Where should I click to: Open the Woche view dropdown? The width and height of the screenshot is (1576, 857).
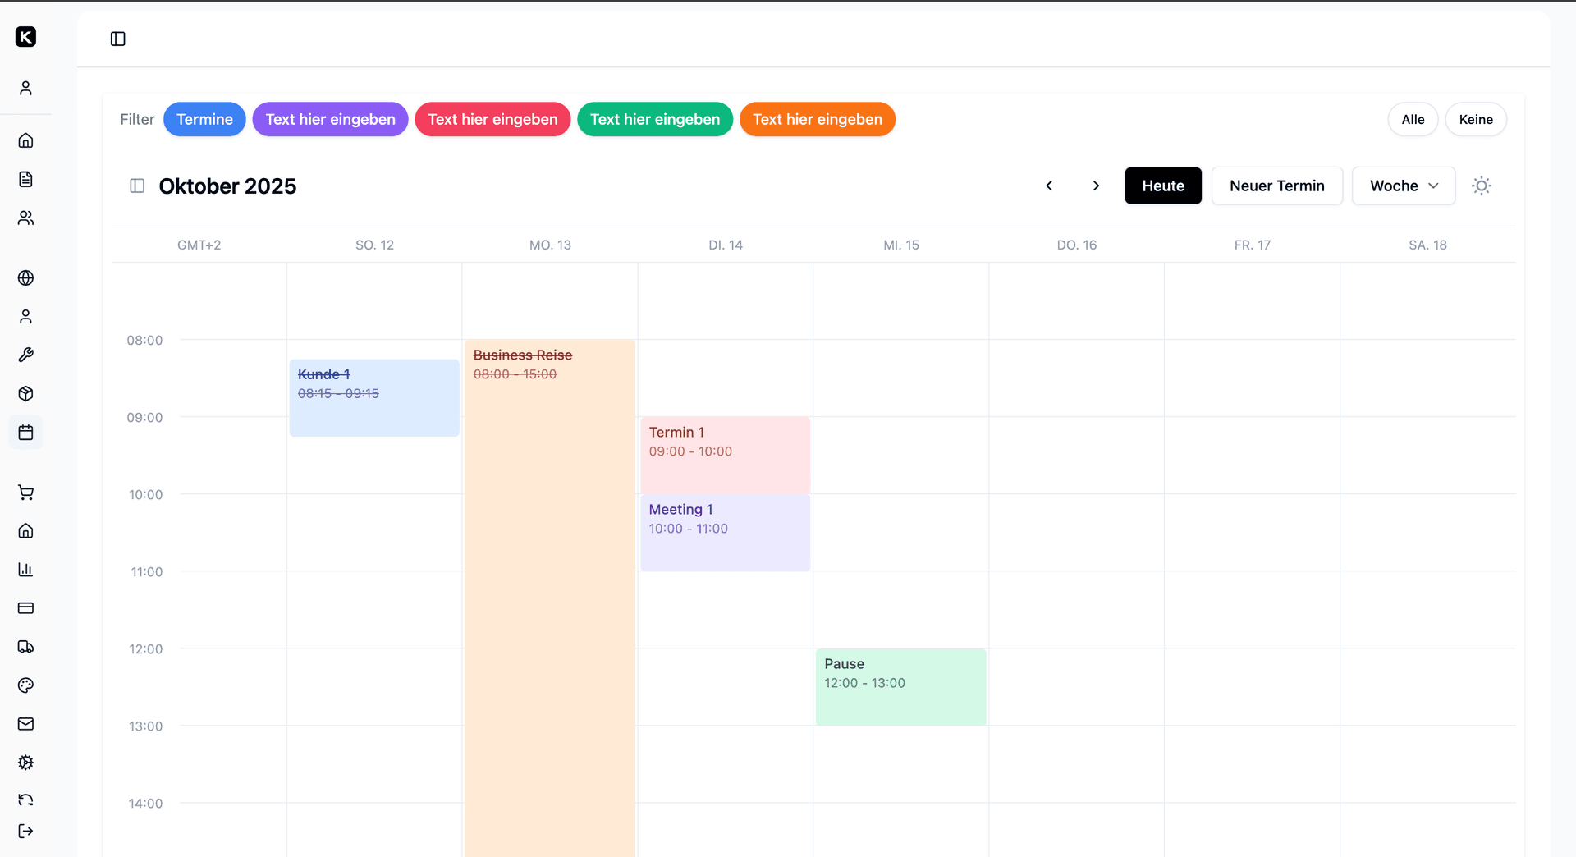pyautogui.click(x=1403, y=186)
